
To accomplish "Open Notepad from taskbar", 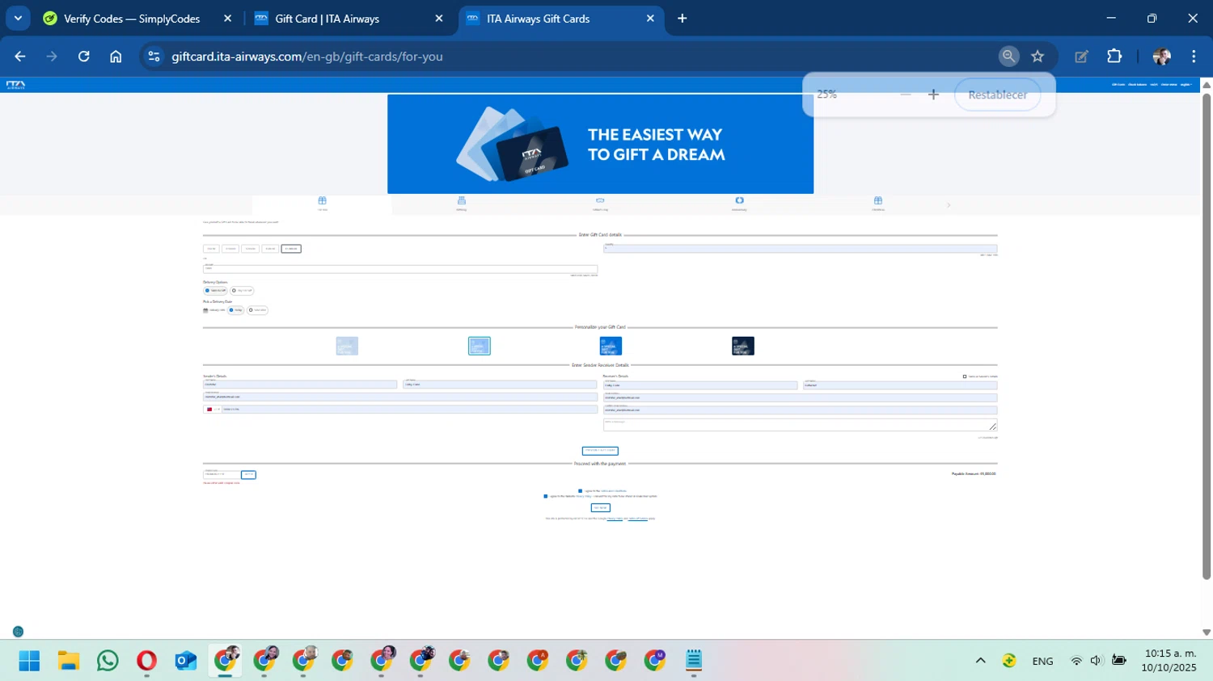I will pos(694,661).
